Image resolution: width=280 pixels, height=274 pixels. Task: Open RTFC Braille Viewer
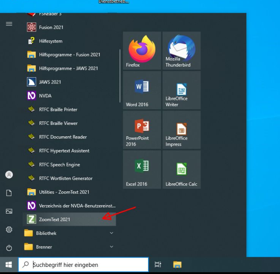(x=69, y=123)
